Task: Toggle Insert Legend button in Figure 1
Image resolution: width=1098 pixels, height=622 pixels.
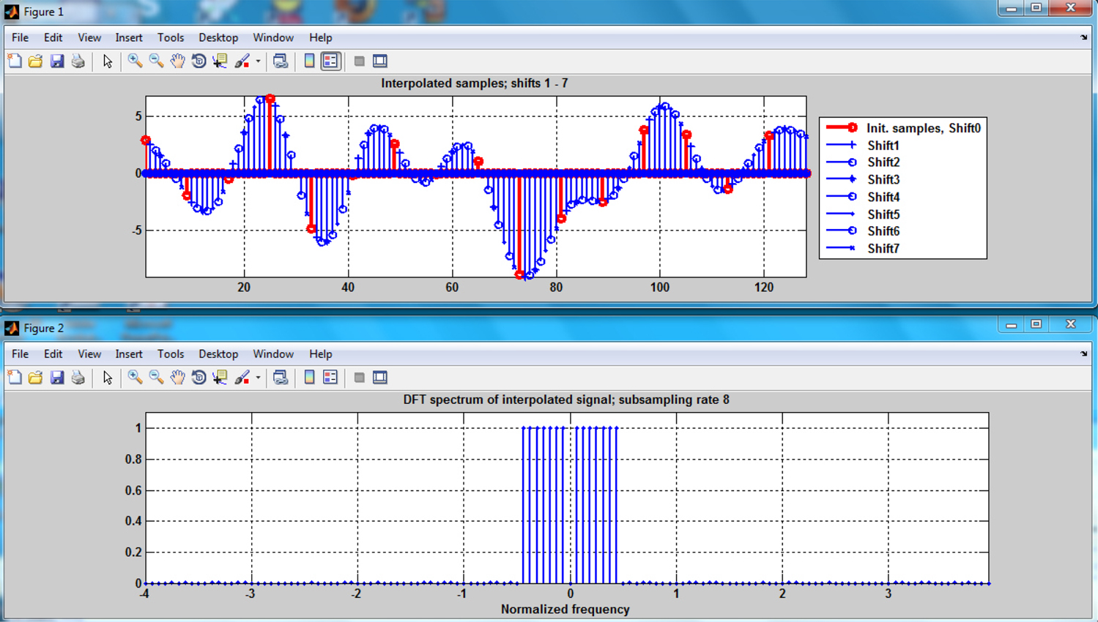Action: (x=331, y=61)
